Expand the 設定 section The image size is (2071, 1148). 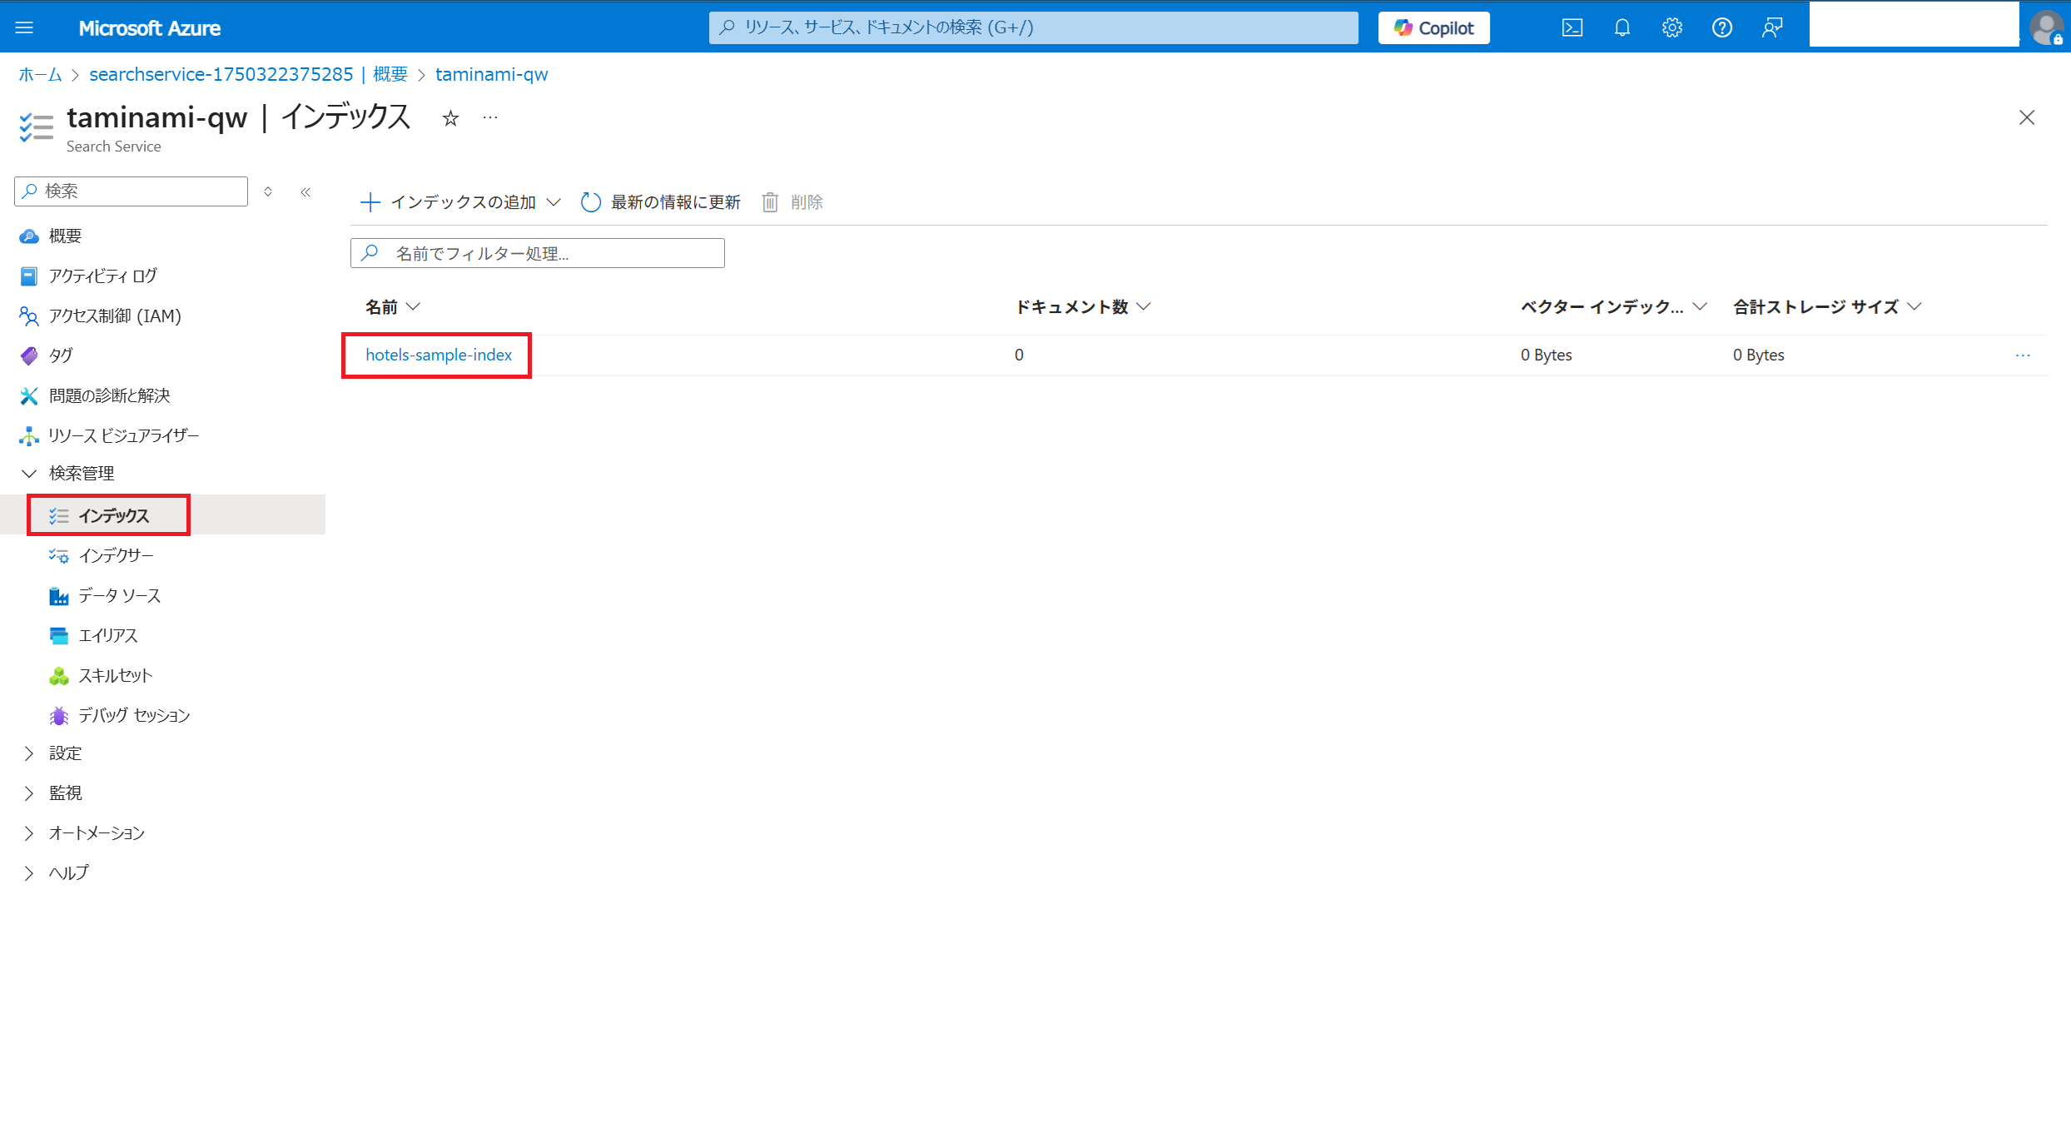pyautogui.click(x=29, y=753)
